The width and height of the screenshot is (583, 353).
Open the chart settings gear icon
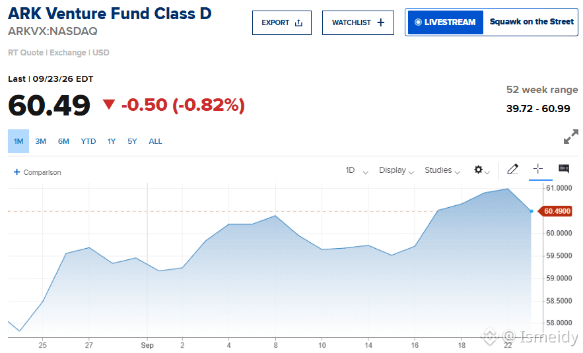(479, 170)
